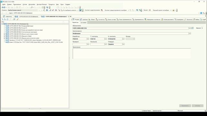This screenshot has width=207, height=116.
Task: Click the Применить button
Action: click(185, 106)
